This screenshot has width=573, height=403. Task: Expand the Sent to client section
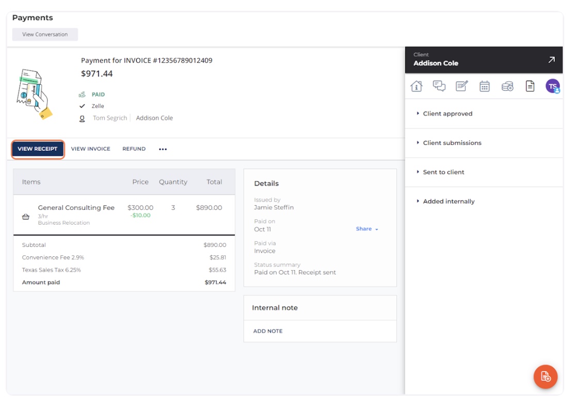tap(443, 172)
